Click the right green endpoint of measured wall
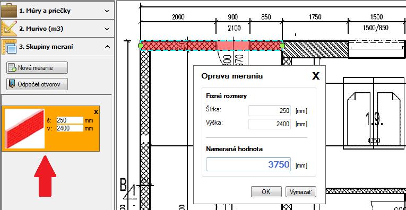The height and width of the screenshot is (210, 406). [x=282, y=46]
